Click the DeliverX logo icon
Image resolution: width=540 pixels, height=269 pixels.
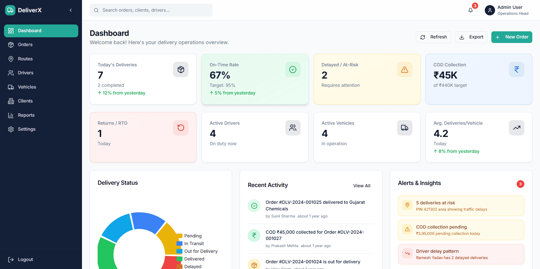tap(10, 10)
